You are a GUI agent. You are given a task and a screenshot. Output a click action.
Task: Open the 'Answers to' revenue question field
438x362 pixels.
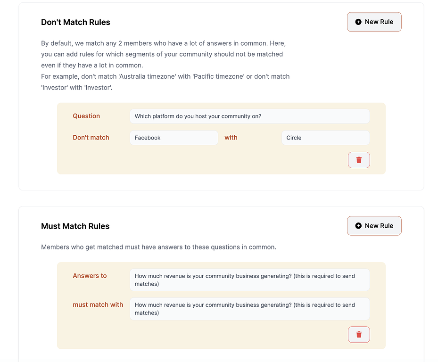click(249, 280)
